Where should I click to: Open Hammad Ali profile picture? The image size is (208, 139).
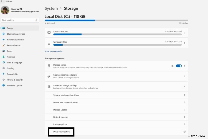tap(5, 10)
